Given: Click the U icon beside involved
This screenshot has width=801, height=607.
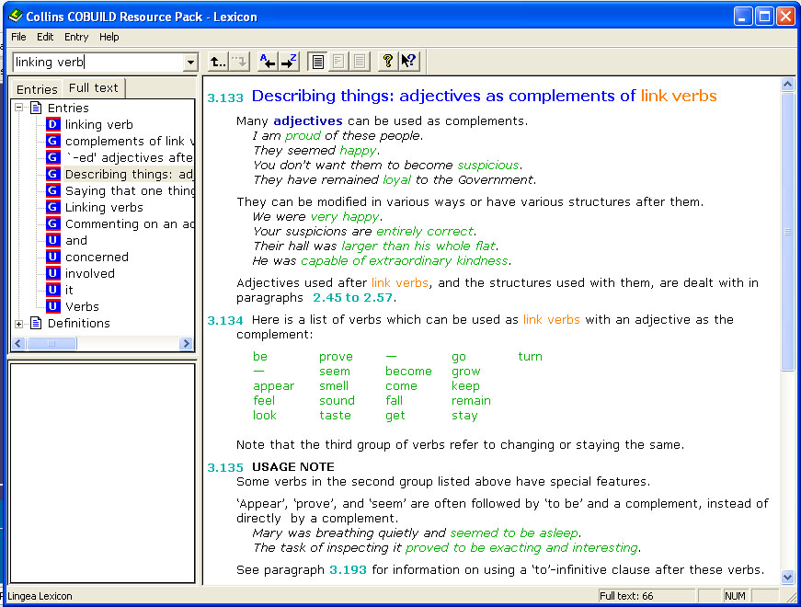Looking at the screenshot, I should (x=53, y=273).
